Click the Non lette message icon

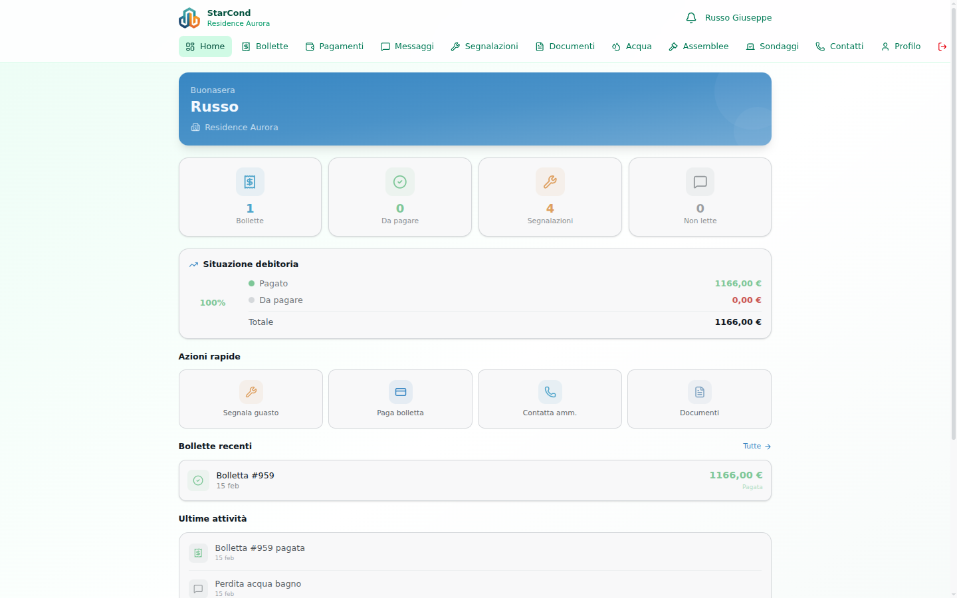pyautogui.click(x=700, y=182)
